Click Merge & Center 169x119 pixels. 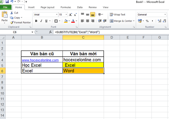point(121,21)
